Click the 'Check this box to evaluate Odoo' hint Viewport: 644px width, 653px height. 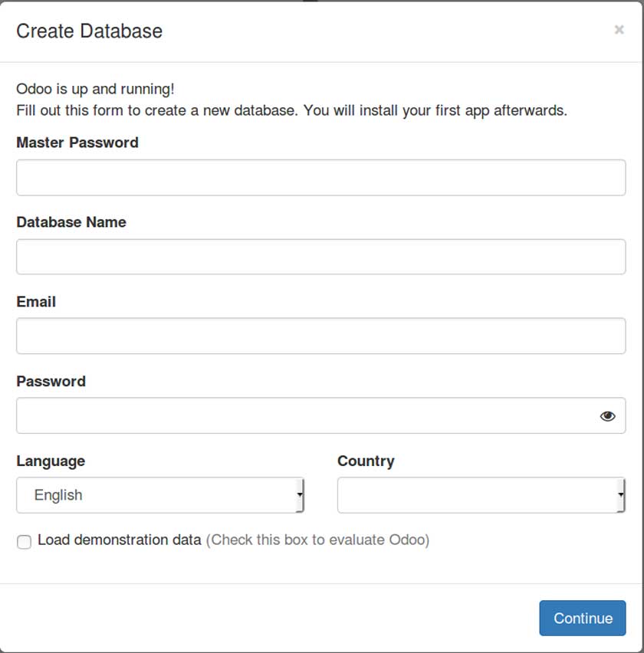click(x=317, y=540)
